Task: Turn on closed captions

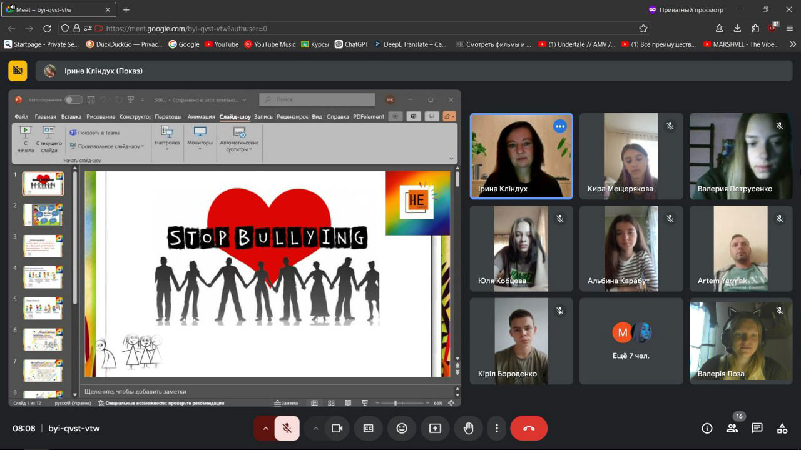Action: click(368, 428)
